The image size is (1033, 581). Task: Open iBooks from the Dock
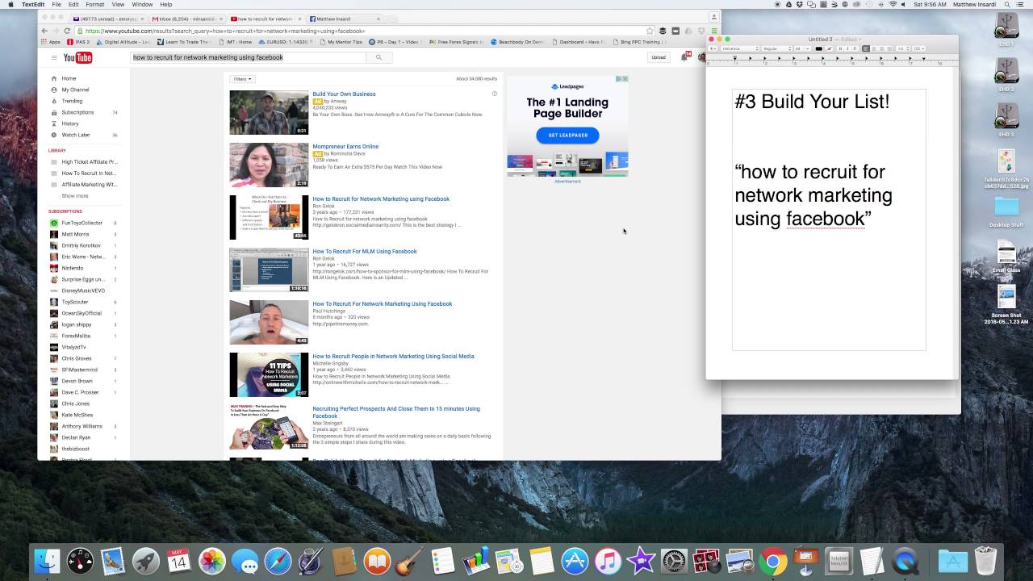coord(377,560)
